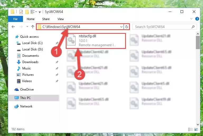This screenshot has height=136, width=203.
Task: Go forward with the right arrow
Action: point(21,27)
